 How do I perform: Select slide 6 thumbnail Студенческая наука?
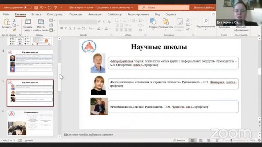click(x=30, y=123)
